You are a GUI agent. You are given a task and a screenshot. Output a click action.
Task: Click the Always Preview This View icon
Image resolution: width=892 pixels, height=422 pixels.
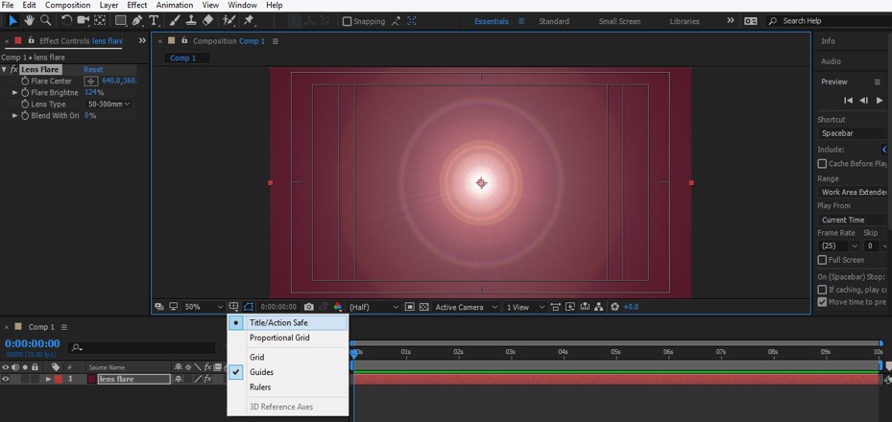[x=158, y=307]
